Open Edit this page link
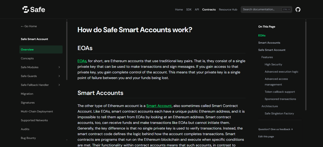This screenshot has width=323, height=147. (266, 137)
